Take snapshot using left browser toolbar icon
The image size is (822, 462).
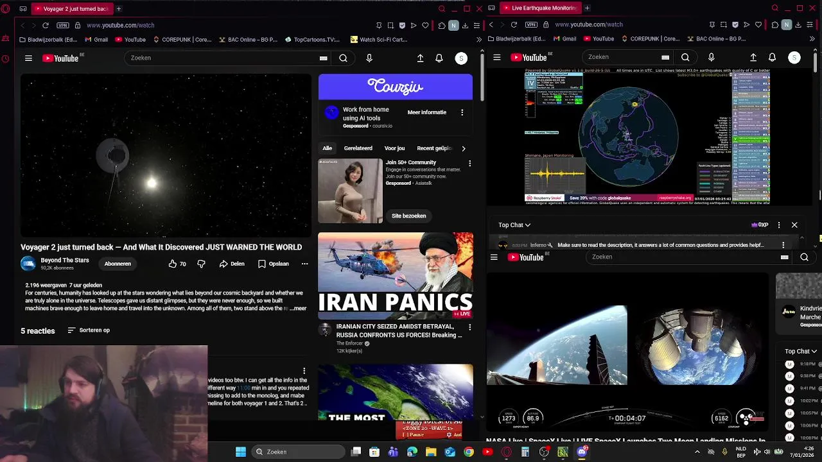pyautogui.click(x=390, y=25)
